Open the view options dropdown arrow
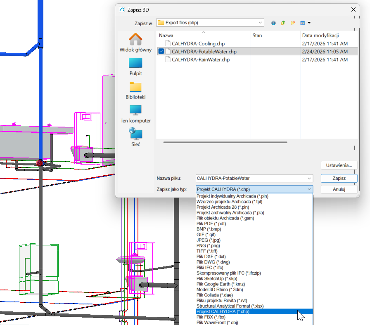This screenshot has width=370, height=325. (x=309, y=23)
